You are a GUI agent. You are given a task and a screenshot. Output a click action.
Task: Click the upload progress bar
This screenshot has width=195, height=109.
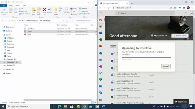146,57
